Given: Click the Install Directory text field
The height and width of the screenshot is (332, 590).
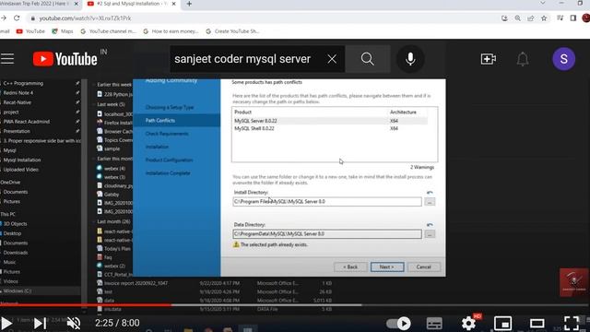Looking at the screenshot, I should 327,202.
